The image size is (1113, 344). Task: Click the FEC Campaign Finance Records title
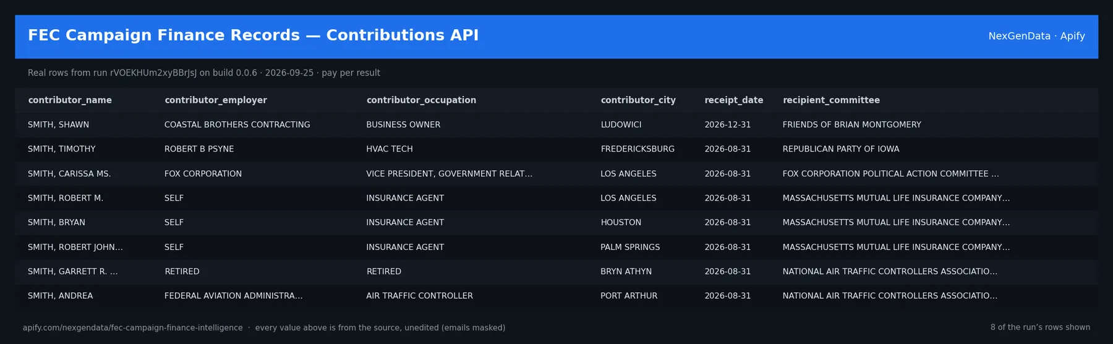[x=254, y=35]
